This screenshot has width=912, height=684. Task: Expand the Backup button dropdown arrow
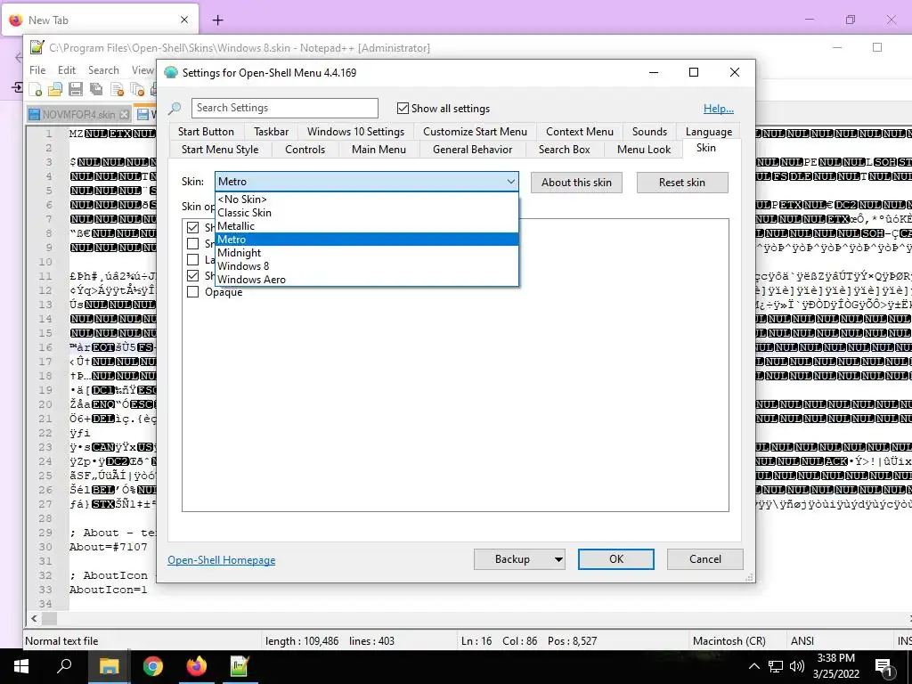(x=558, y=559)
